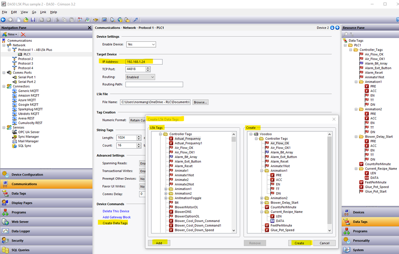Expand Blower_Delay_Start in the Create list
The width and height of the screenshot is (399, 254).
tap(262, 203)
